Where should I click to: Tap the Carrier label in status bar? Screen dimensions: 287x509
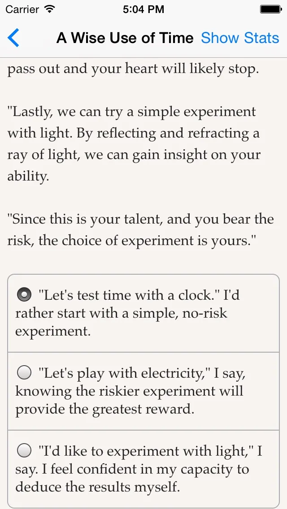(22, 9)
